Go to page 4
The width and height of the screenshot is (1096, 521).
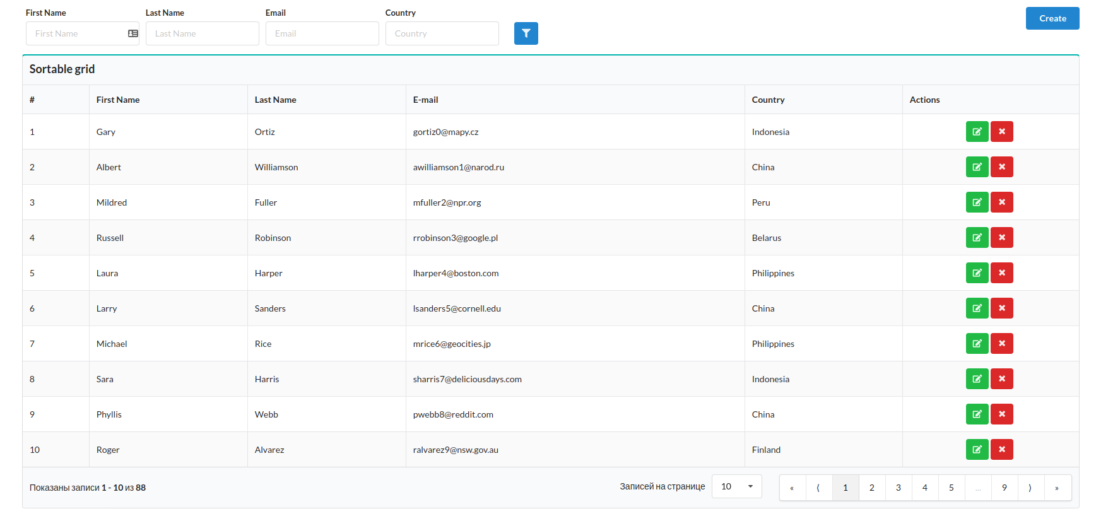click(925, 488)
